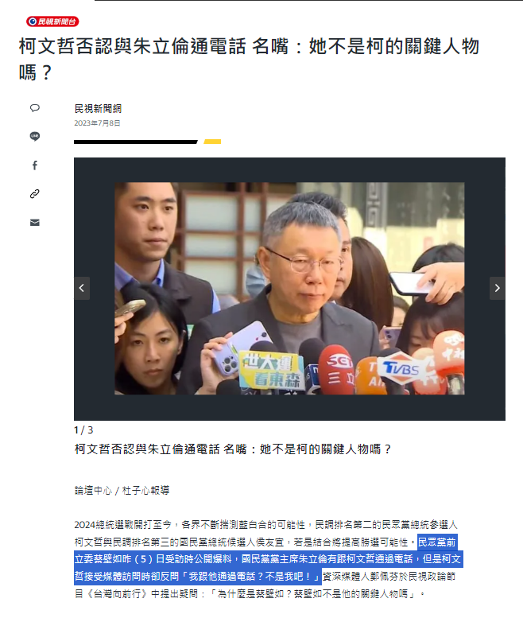Advance to next photo with right arrow
The height and width of the screenshot is (618, 523).
pos(498,288)
